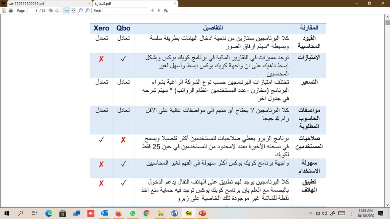Switch to المقارنة.pdf tab
This screenshot has width=390, height=219.
point(135,3)
